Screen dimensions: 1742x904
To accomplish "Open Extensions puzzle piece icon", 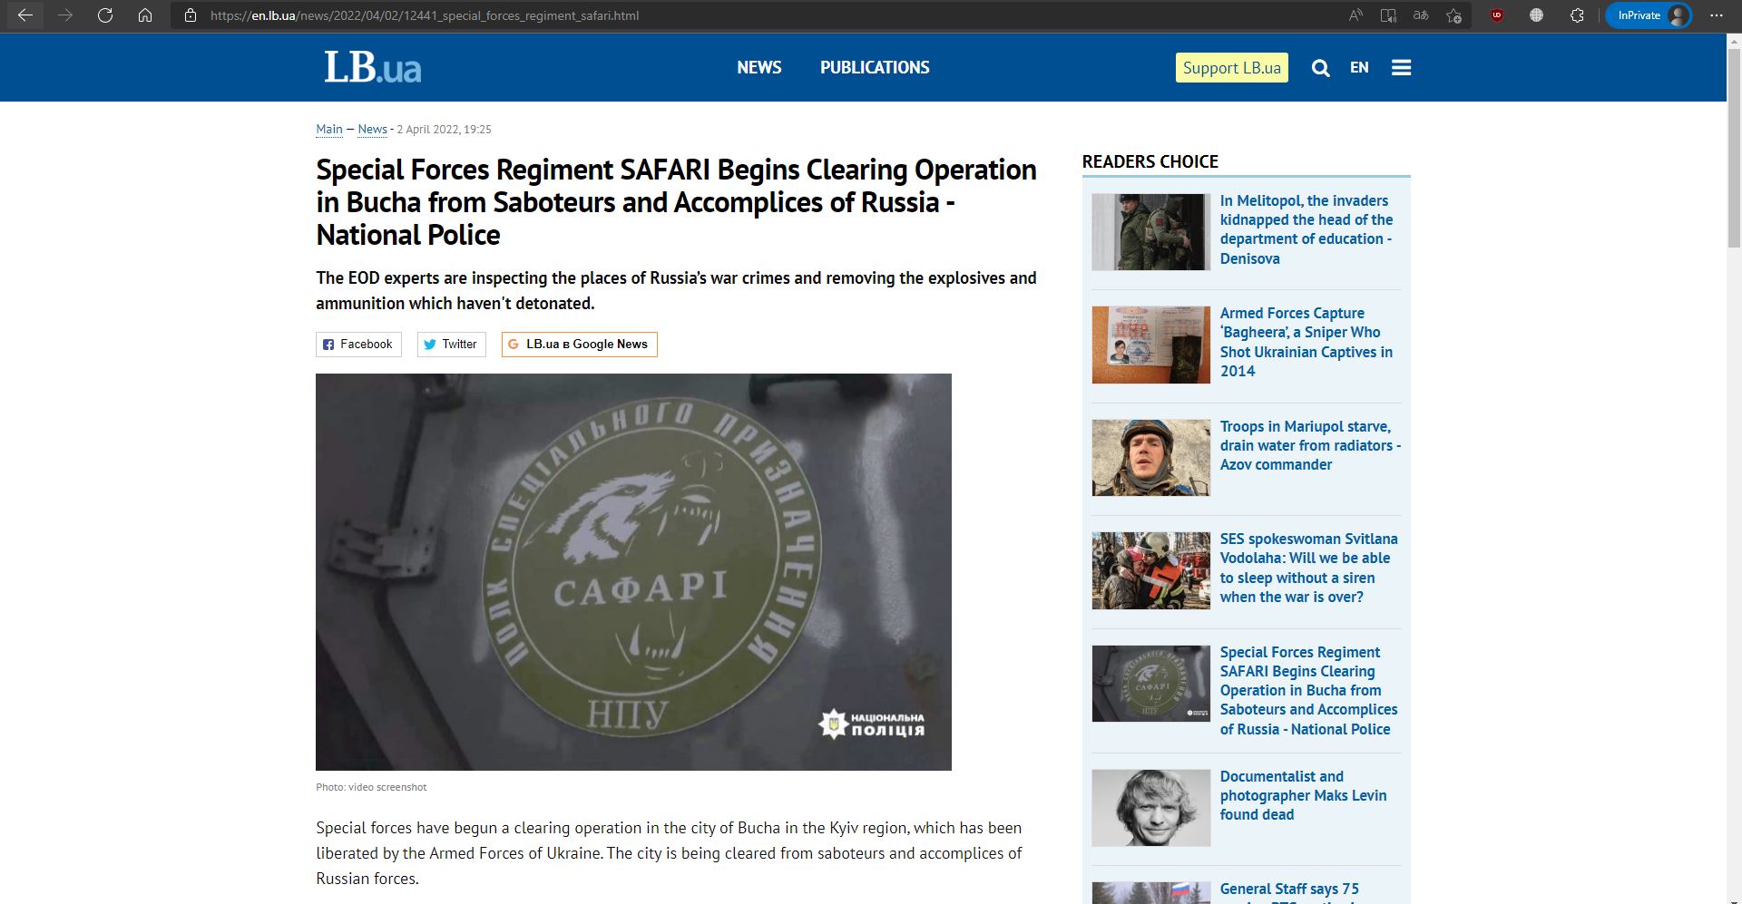I will [1577, 15].
